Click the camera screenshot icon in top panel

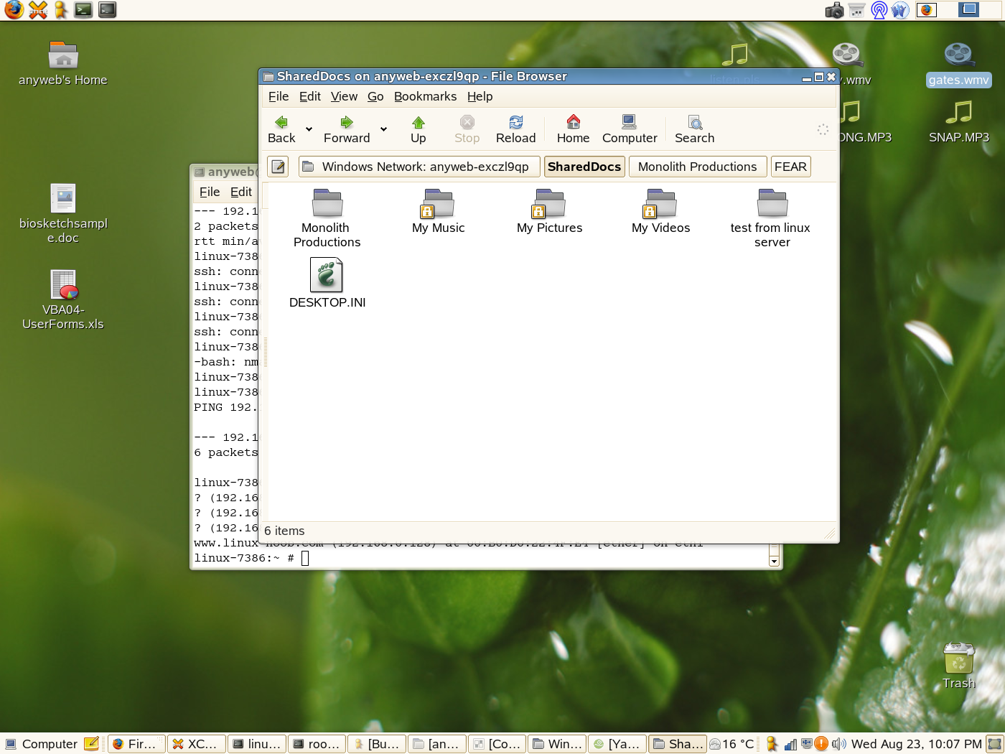(x=835, y=10)
